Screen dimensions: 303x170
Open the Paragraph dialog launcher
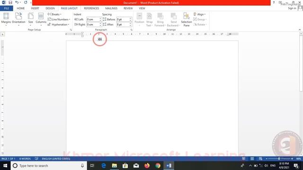coord(132,30)
